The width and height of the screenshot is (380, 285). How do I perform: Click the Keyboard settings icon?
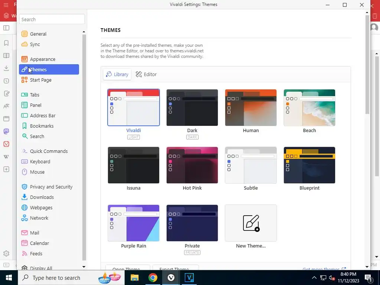(24, 162)
